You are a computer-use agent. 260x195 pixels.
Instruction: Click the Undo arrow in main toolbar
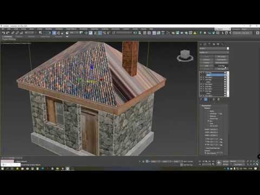(4, 33)
